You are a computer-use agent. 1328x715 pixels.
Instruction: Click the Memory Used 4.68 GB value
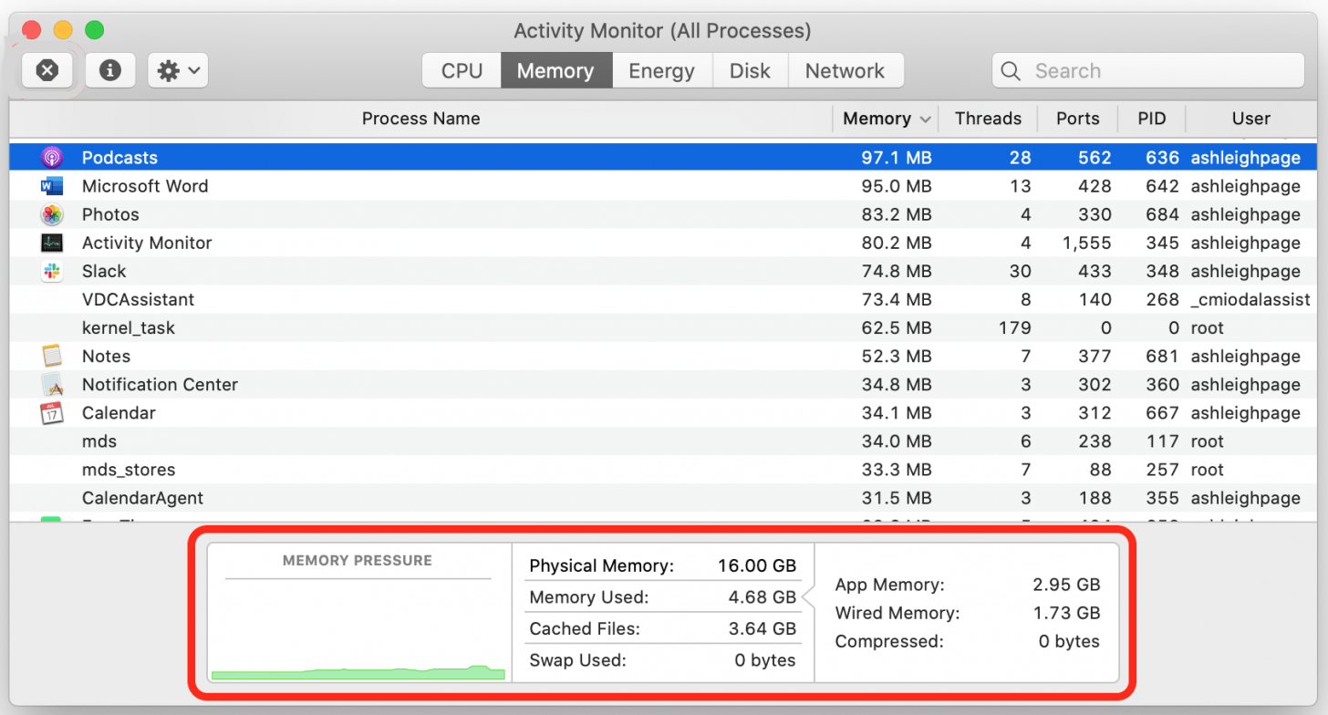pyautogui.click(x=762, y=598)
